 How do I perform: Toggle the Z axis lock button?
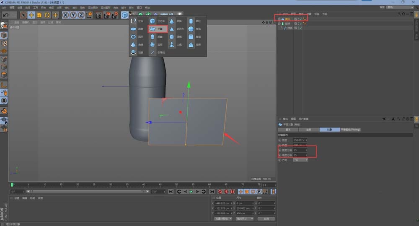coord(81,15)
